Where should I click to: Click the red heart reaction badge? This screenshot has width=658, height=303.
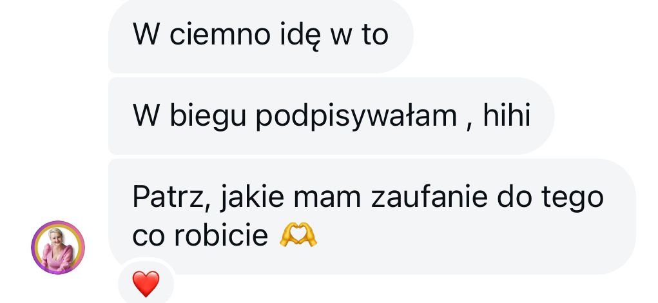coord(146,284)
